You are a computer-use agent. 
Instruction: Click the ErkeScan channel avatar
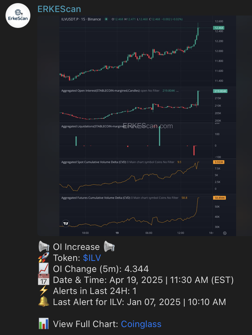tap(18, 16)
